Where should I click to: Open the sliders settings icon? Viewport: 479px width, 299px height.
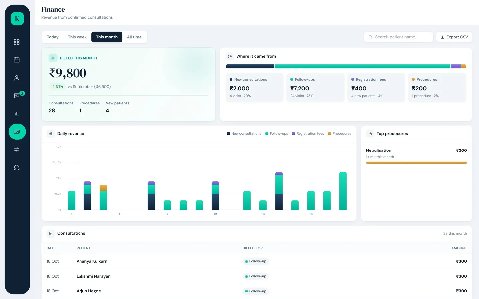[x=17, y=149]
